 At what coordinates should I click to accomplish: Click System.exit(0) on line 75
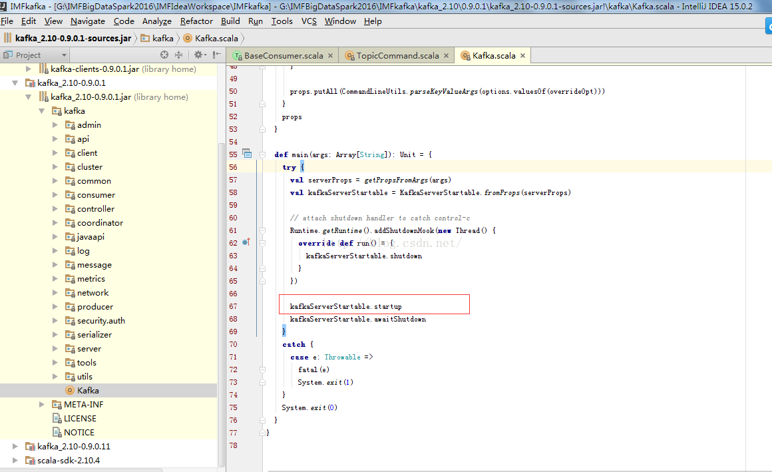tap(309, 407)
